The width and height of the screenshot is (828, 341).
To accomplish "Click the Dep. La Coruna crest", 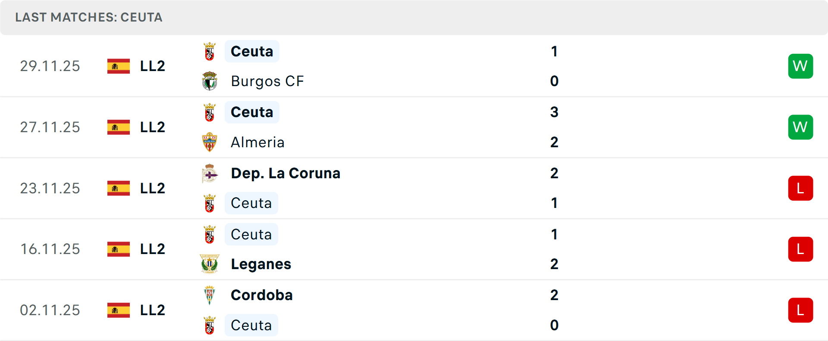I will pos(210,174).
